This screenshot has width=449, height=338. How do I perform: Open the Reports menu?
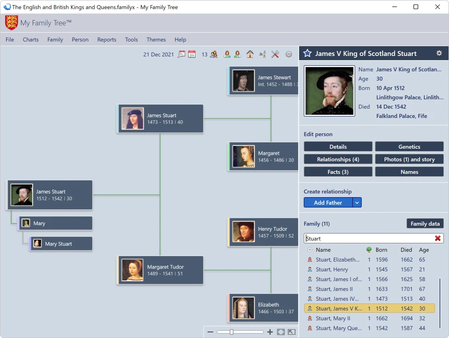(x=106, y=40)
